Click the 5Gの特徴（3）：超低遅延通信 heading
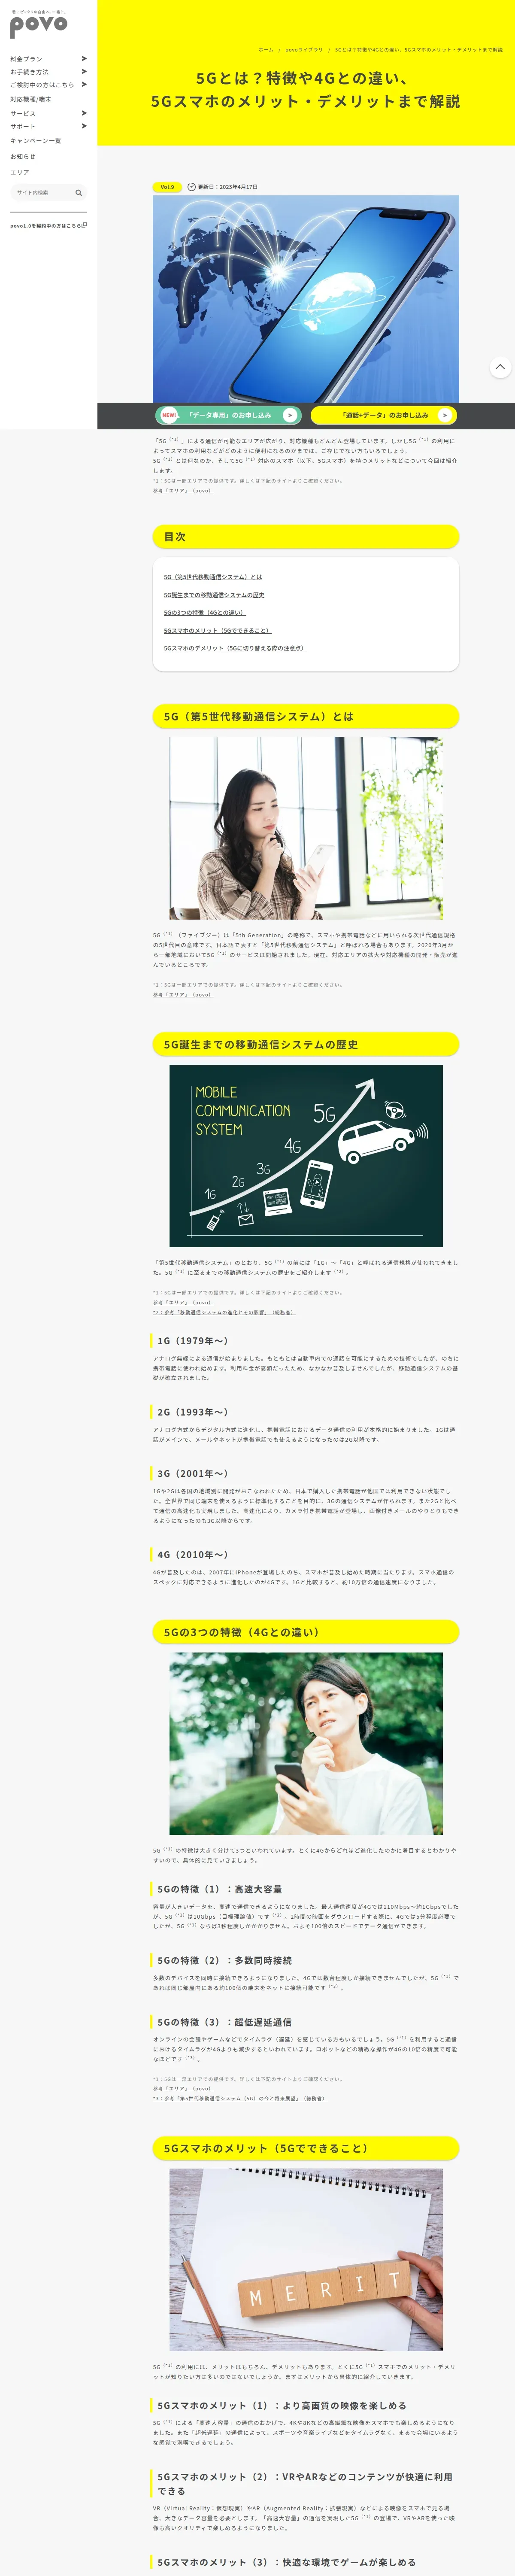Image resolution: width=515 pixels, height=2576 pixels. (x=225, y=2022)
